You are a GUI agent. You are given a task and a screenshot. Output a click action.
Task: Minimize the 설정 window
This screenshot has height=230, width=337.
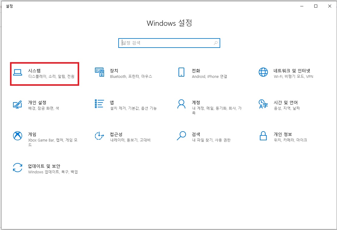click(302, 6)
